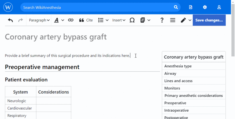Expand the list structure dropdown
This screenshot has height=119, width=235.
pos(103,20)
